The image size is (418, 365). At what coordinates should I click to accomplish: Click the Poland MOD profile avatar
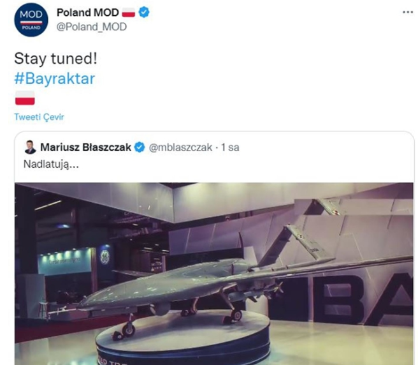31,20
